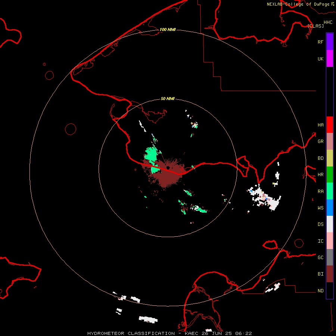Click the RA legend label
The image size is (336, 336).
pos(321,191)
